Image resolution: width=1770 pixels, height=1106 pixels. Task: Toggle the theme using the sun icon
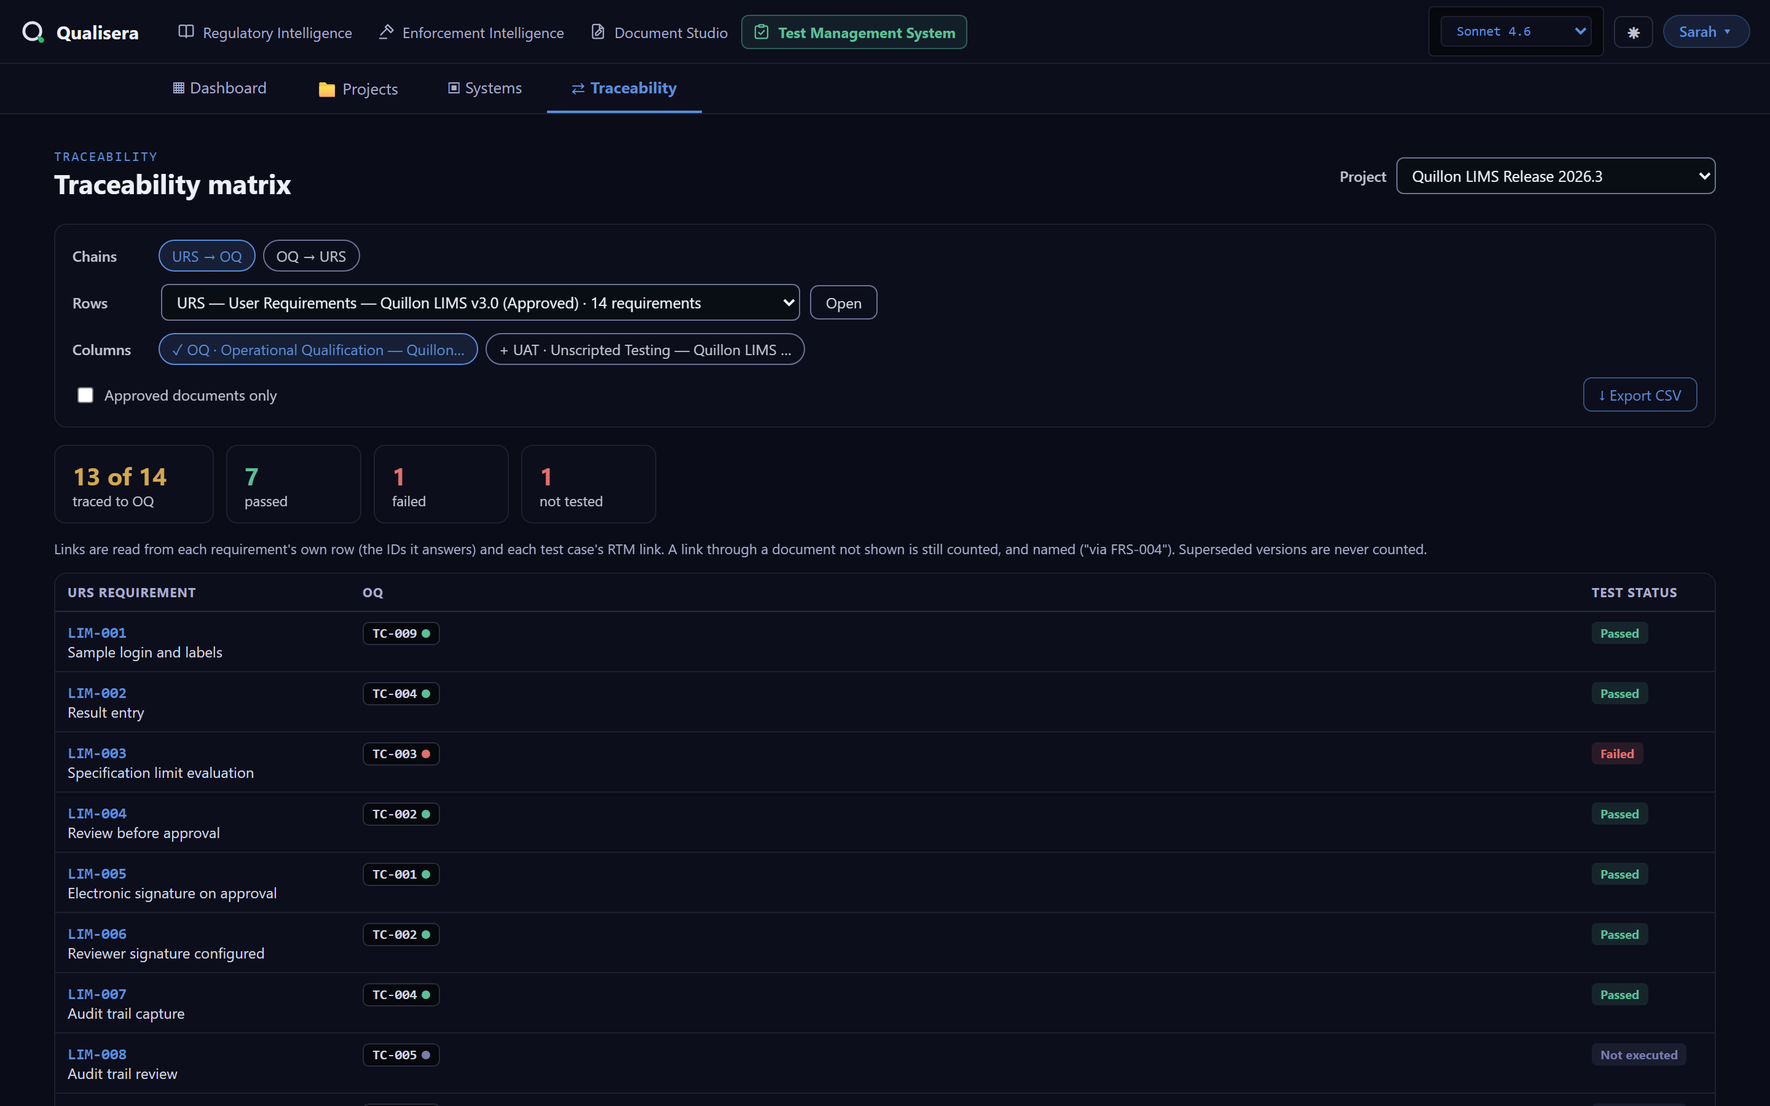tap(1633, 32)
